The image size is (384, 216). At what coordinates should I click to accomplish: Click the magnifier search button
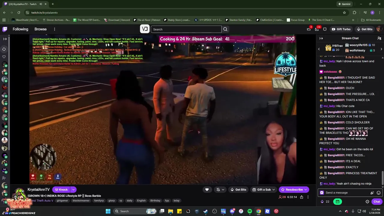click(x=225, y=29)
